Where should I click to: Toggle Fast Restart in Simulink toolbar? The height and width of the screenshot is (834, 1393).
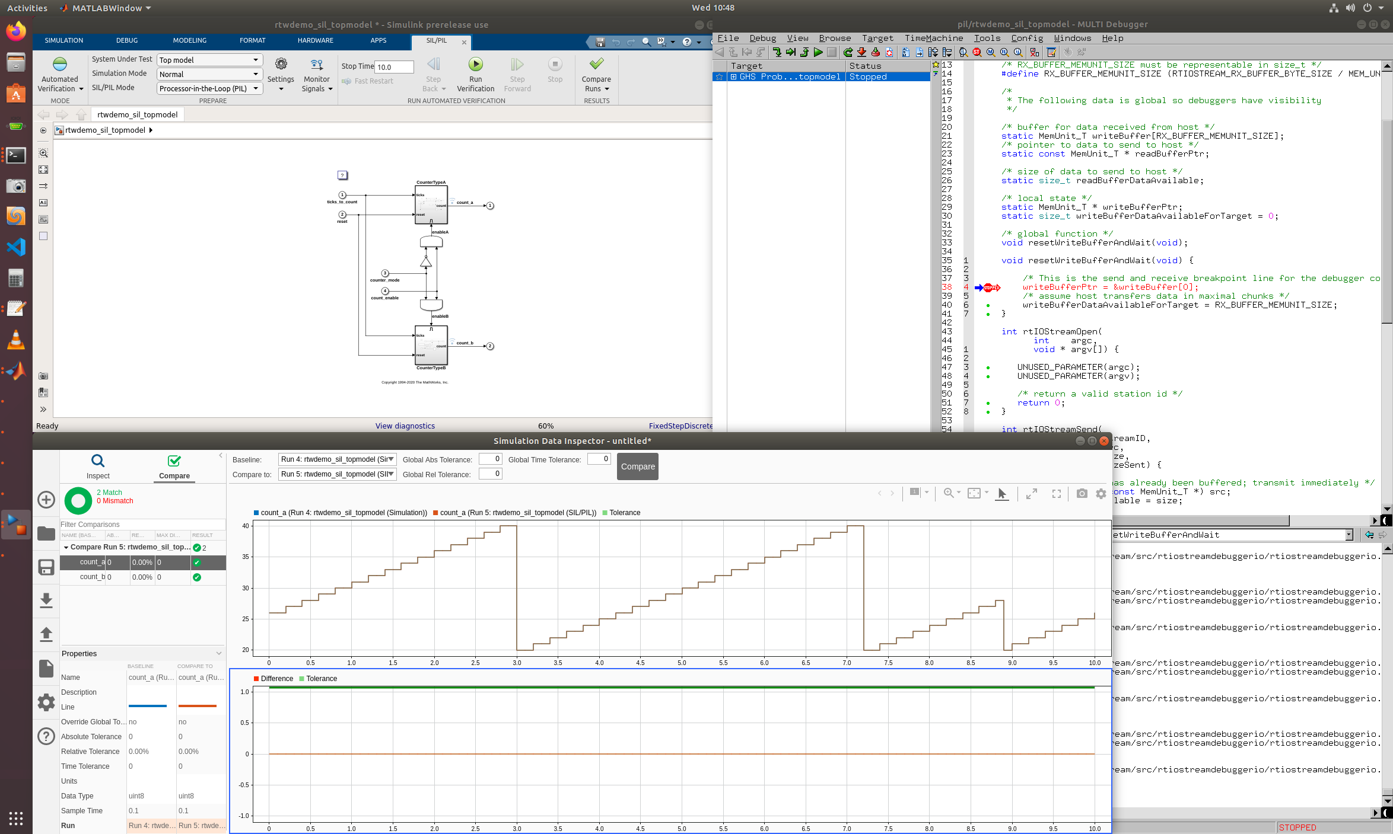pos(368,81)
